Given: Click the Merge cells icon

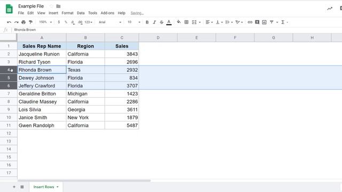Looking at the screenshot, I should coord(194,22).
